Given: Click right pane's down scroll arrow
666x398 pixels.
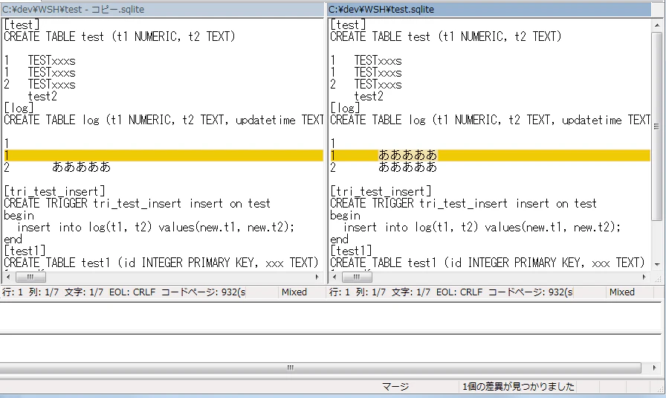Looking at the screenshot, I should (x=657, y=265).
